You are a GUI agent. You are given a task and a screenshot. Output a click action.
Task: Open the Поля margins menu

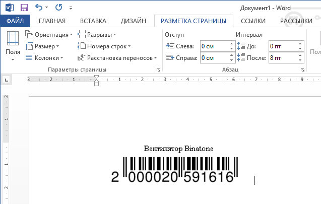[13, 46]
